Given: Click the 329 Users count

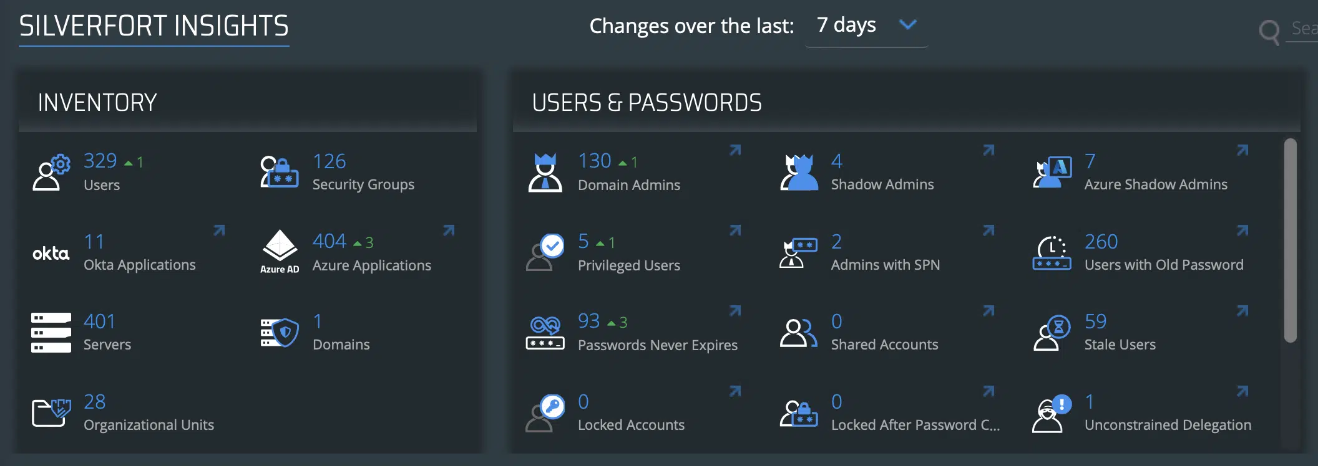Looking at the screenshot, I should 100,161.
